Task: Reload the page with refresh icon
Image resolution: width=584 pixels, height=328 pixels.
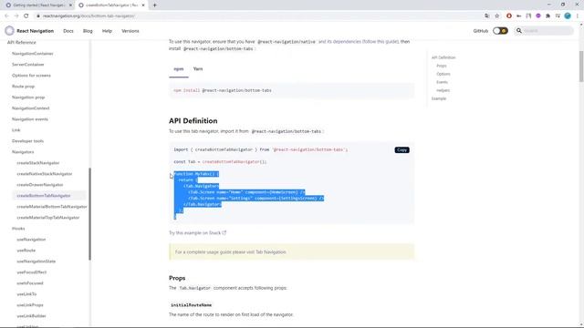Action: tap(26, 16)
